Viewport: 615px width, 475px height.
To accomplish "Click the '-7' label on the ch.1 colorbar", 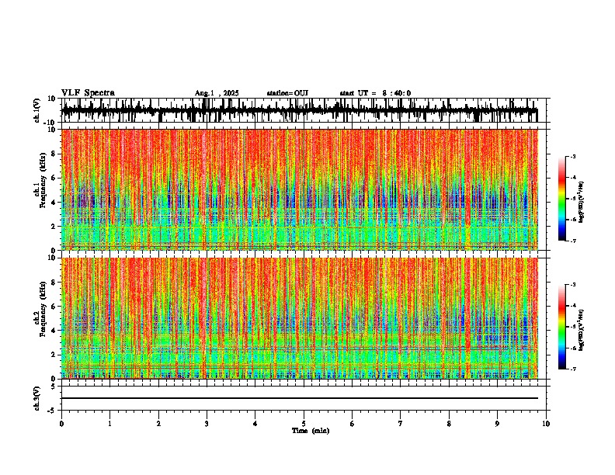I will 572,241.
